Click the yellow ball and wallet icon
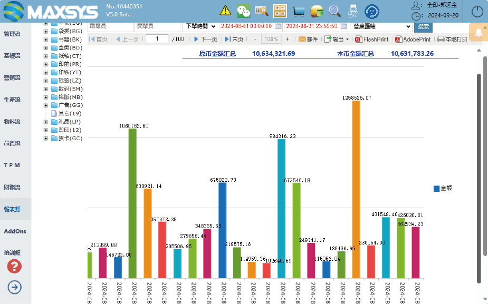 317,11
